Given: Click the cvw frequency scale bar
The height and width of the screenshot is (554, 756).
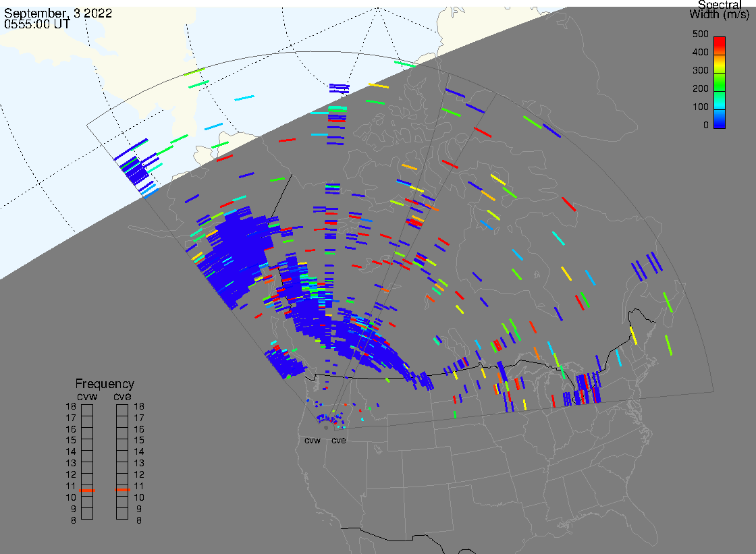Looking at the screenshot, I should (x=87, y=462).
